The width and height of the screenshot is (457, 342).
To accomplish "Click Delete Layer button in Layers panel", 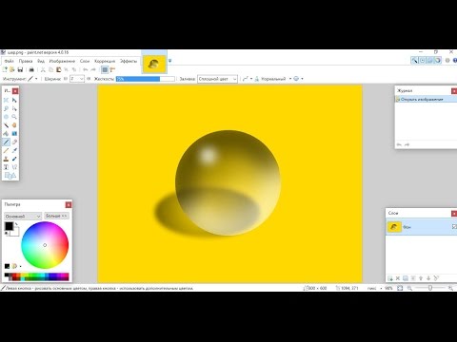I will (398, 278).
